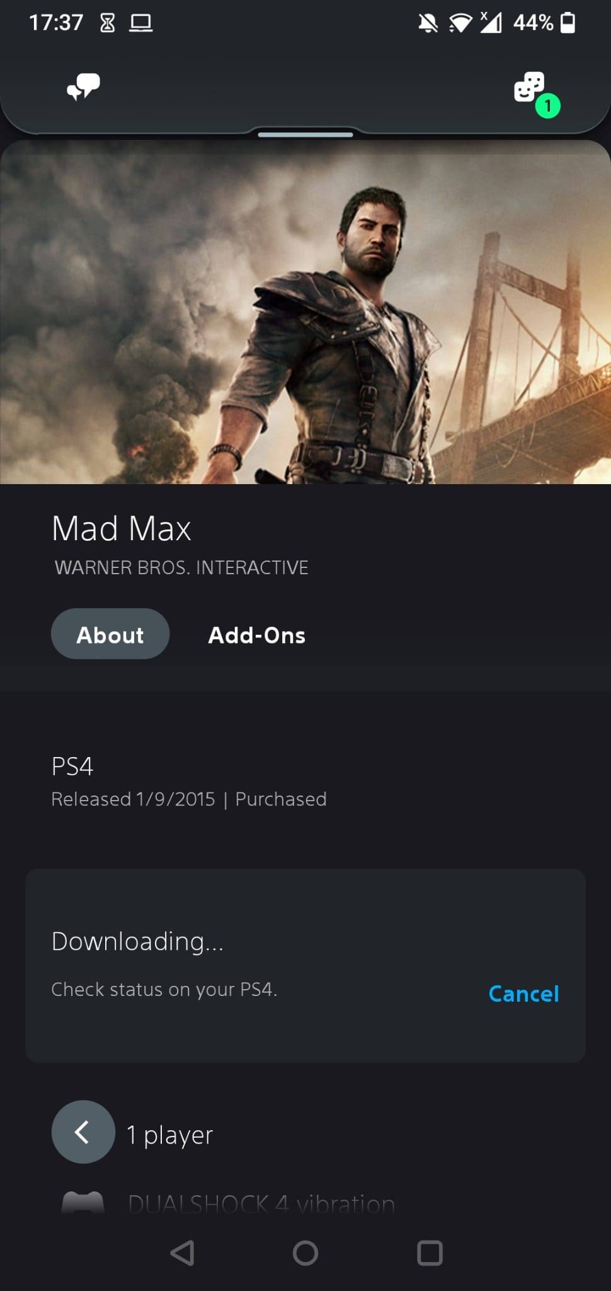Tap the Mad Max cover artwork

pos(305,312)
